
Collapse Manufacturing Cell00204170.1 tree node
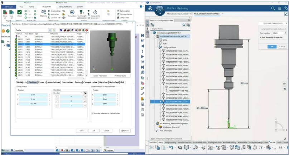click(151, 33)
